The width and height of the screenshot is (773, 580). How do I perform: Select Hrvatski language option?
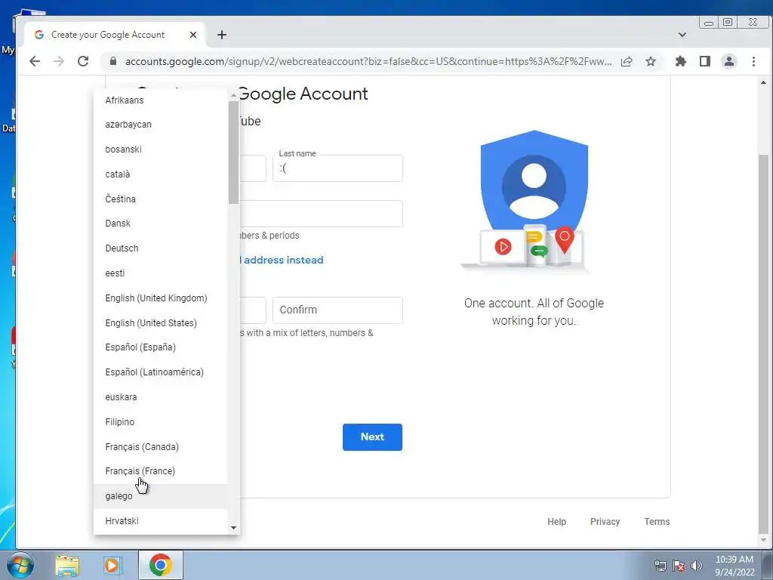pos(160,521)
